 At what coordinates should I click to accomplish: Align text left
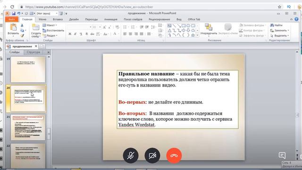(125, 34)
